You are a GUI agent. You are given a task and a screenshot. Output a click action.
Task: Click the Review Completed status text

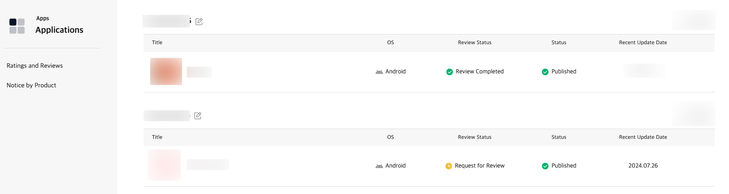[479, 71]
